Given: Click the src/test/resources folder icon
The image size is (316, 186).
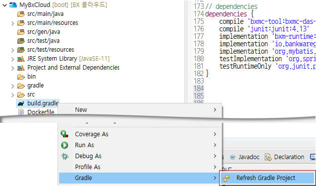Looking at the screenshot, I should [x=21, y=50].
